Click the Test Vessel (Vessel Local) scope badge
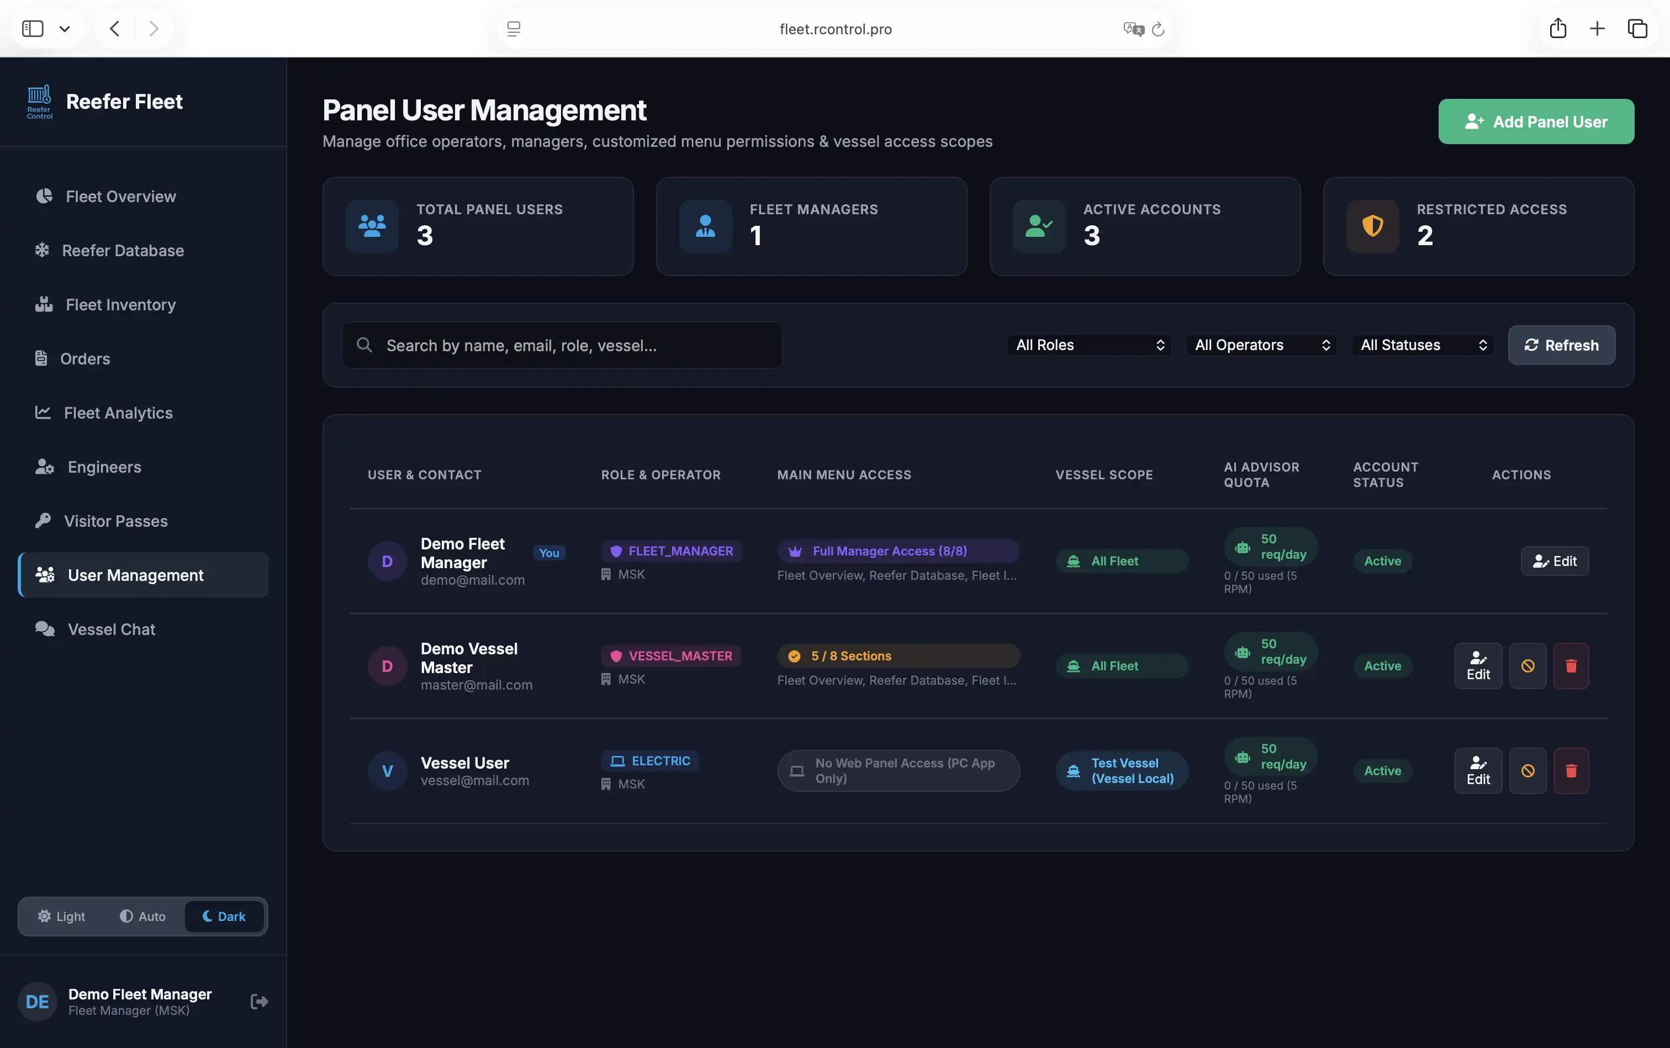The width and height of the screenshot is (1670, 1048). tap(1122, 771)
